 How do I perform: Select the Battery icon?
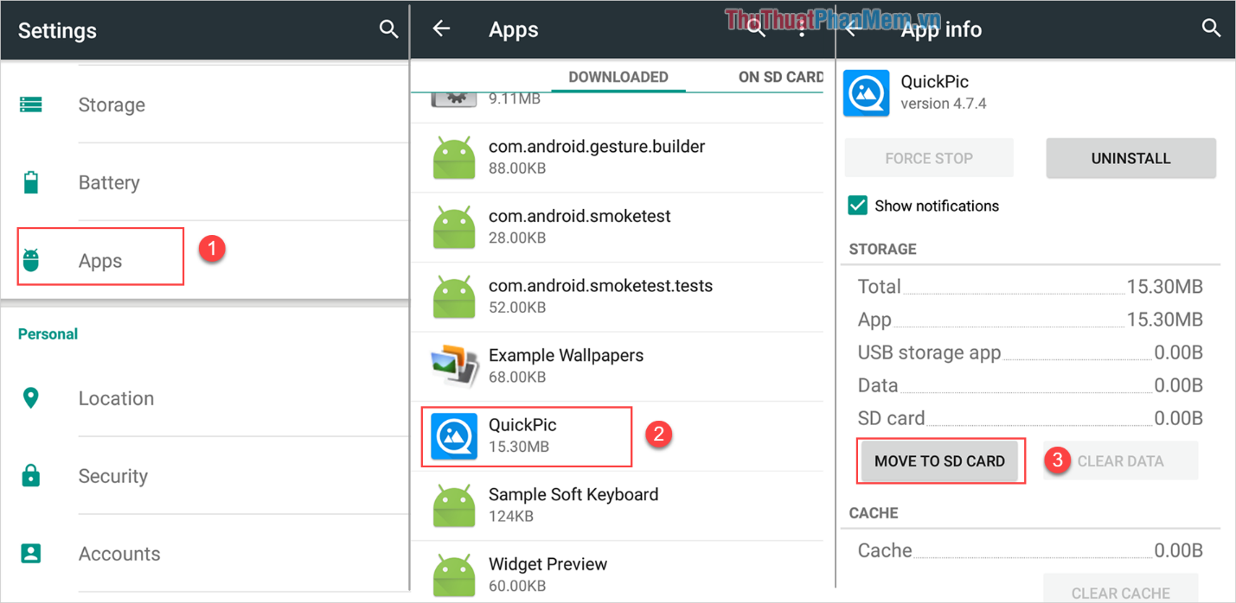pos(31,181)
